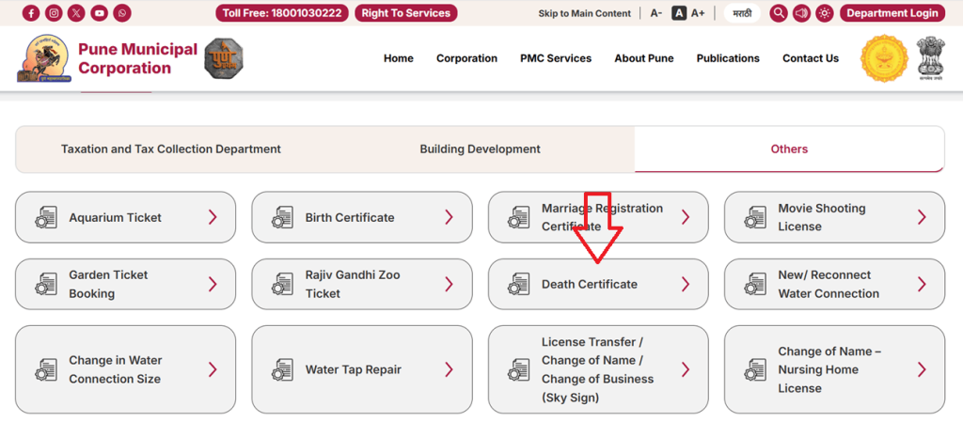Click the Marriage Registration Certificate document icon
This screenshot has width=963, height=422.
pyautogui.click(x=519, y=218)
